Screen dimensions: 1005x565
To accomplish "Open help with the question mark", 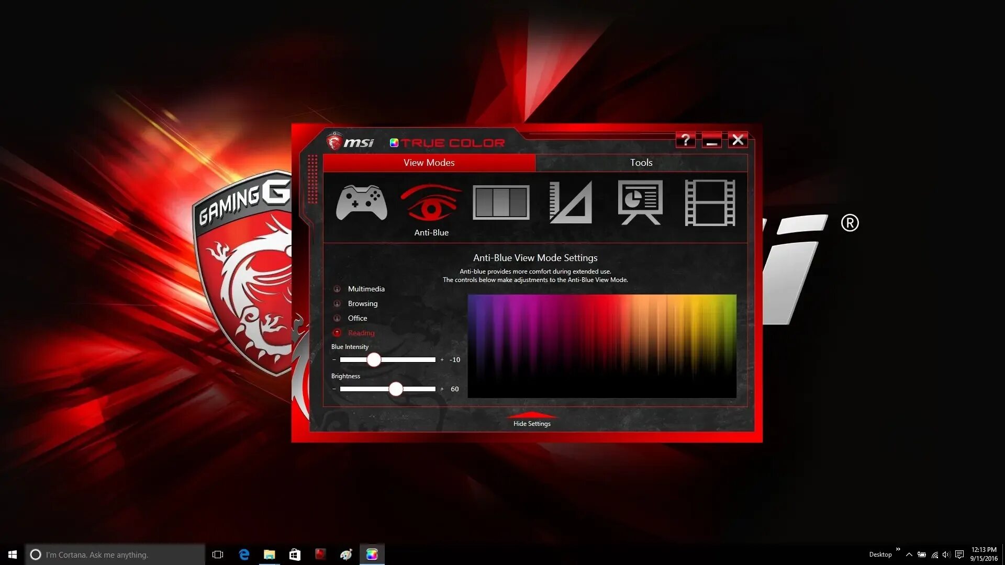I will (685, 140).
